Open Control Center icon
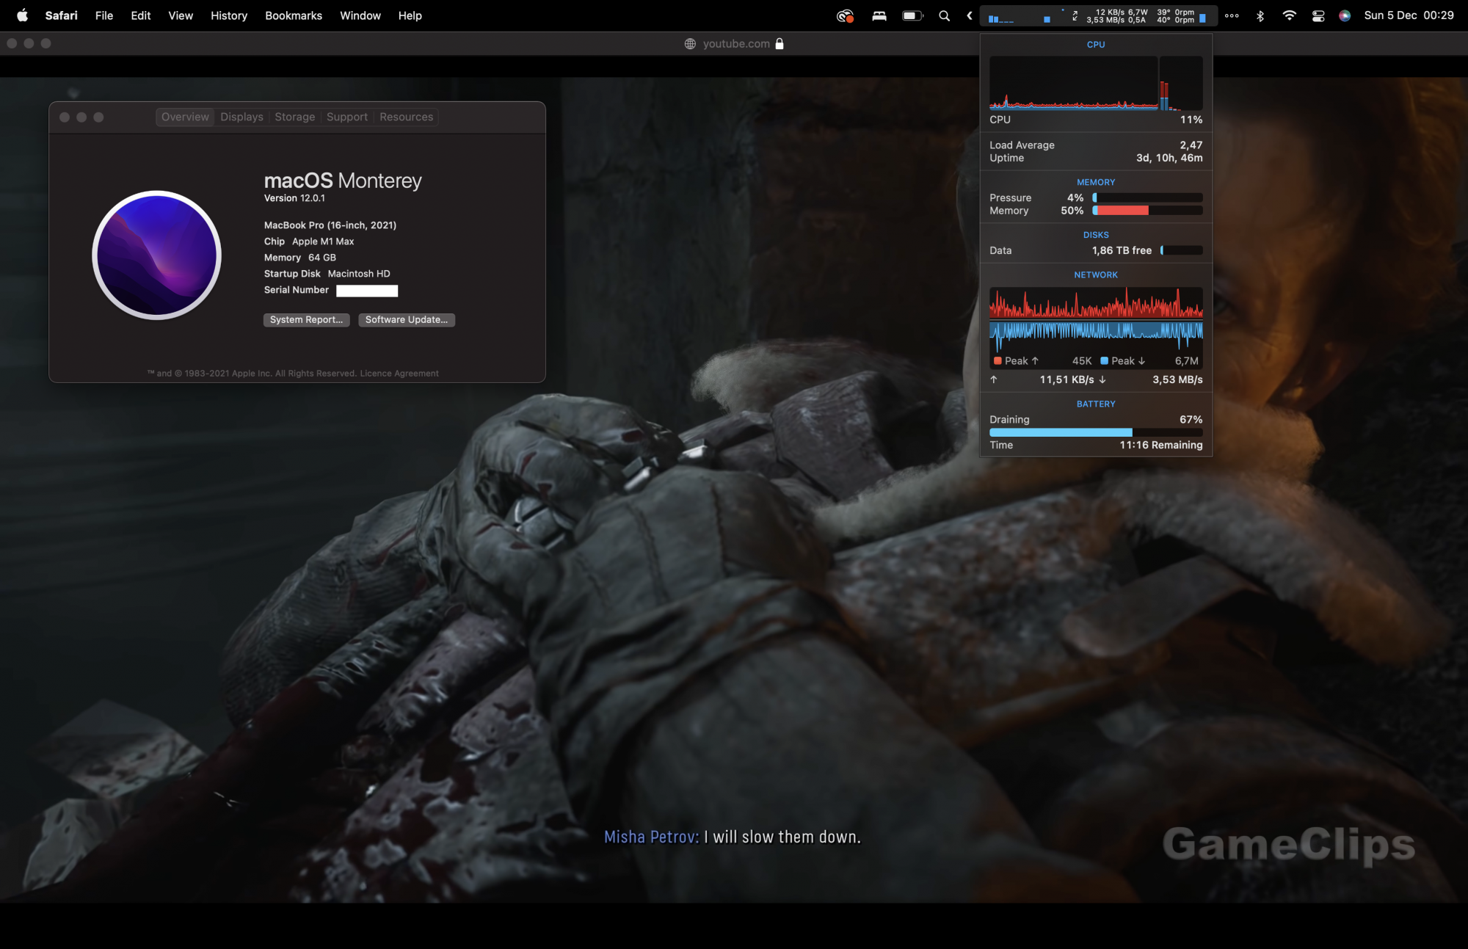Image resolution: width=1468 pixels, height=949 pixels. tap(1318, 15)
